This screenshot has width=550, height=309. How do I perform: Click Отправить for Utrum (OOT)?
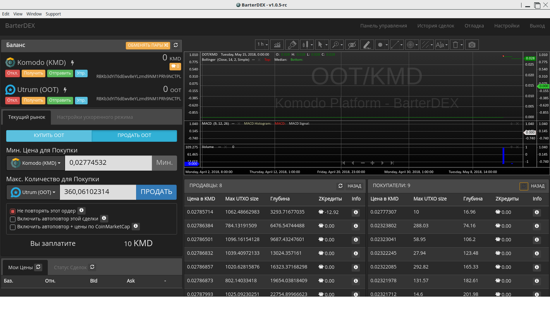point(60,100)
